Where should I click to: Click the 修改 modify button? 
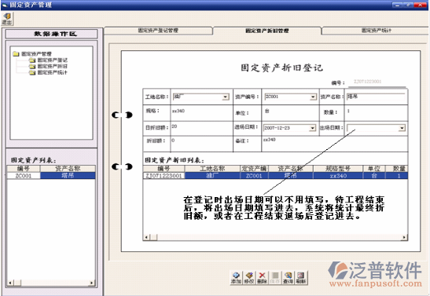249,277
